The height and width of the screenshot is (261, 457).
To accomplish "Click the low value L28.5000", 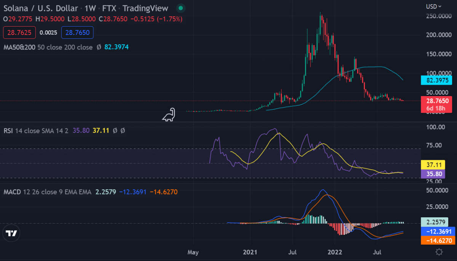I will 81,19.
